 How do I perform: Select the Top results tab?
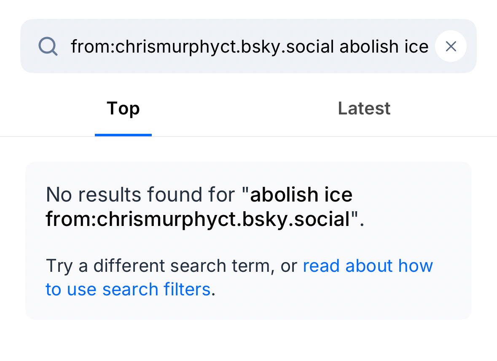coord(123,109)
